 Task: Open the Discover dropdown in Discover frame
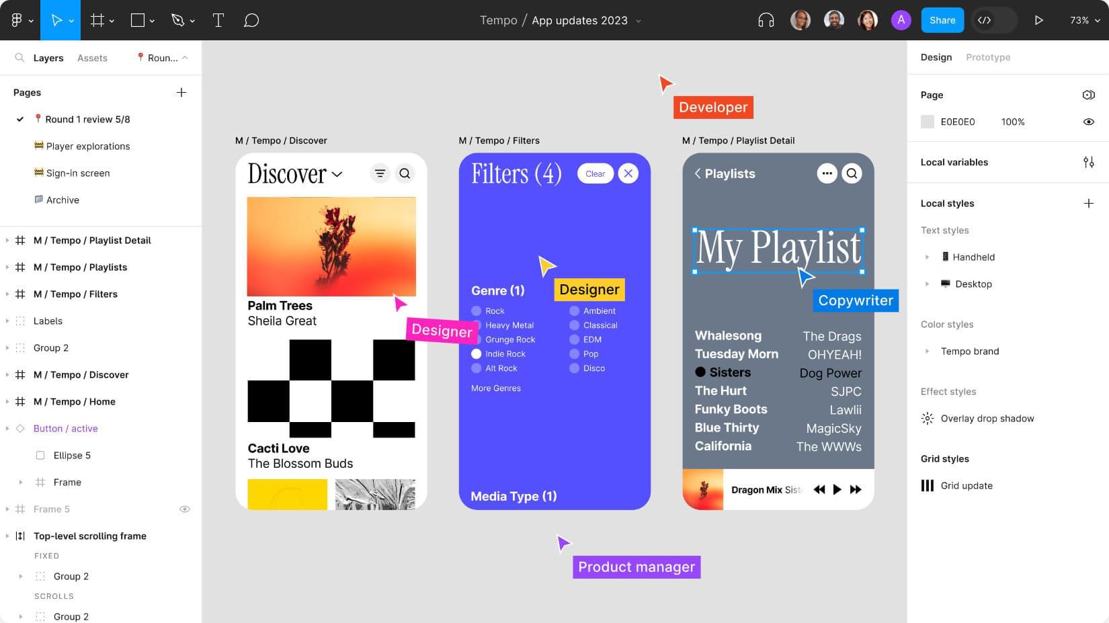(337, 174)
